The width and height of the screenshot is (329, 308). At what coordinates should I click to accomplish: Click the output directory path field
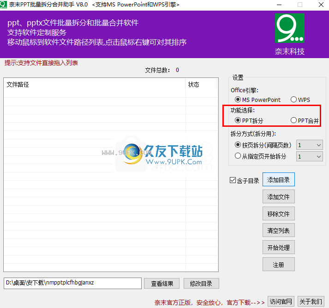(72, 283)
